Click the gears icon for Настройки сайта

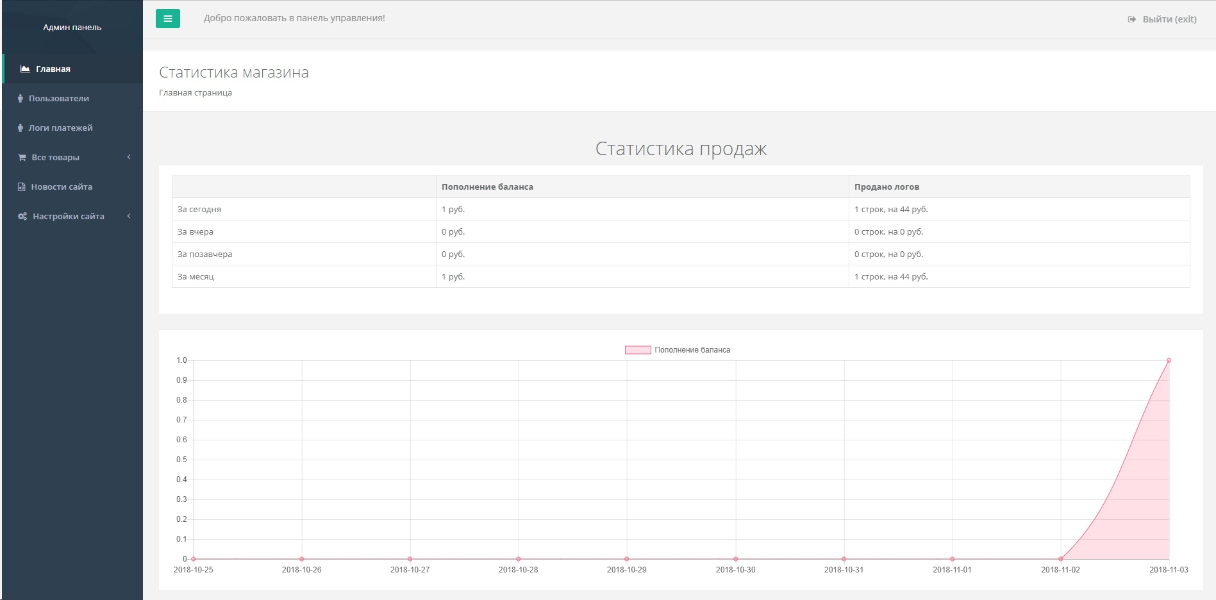coord(22,216)
